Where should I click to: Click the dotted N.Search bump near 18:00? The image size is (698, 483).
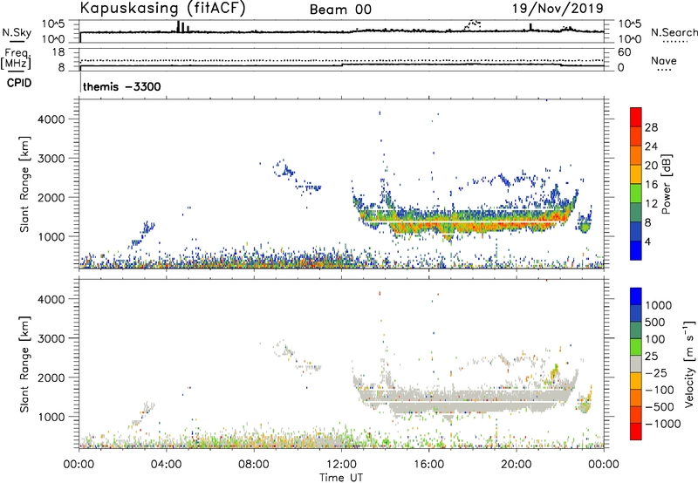[472, 25]
